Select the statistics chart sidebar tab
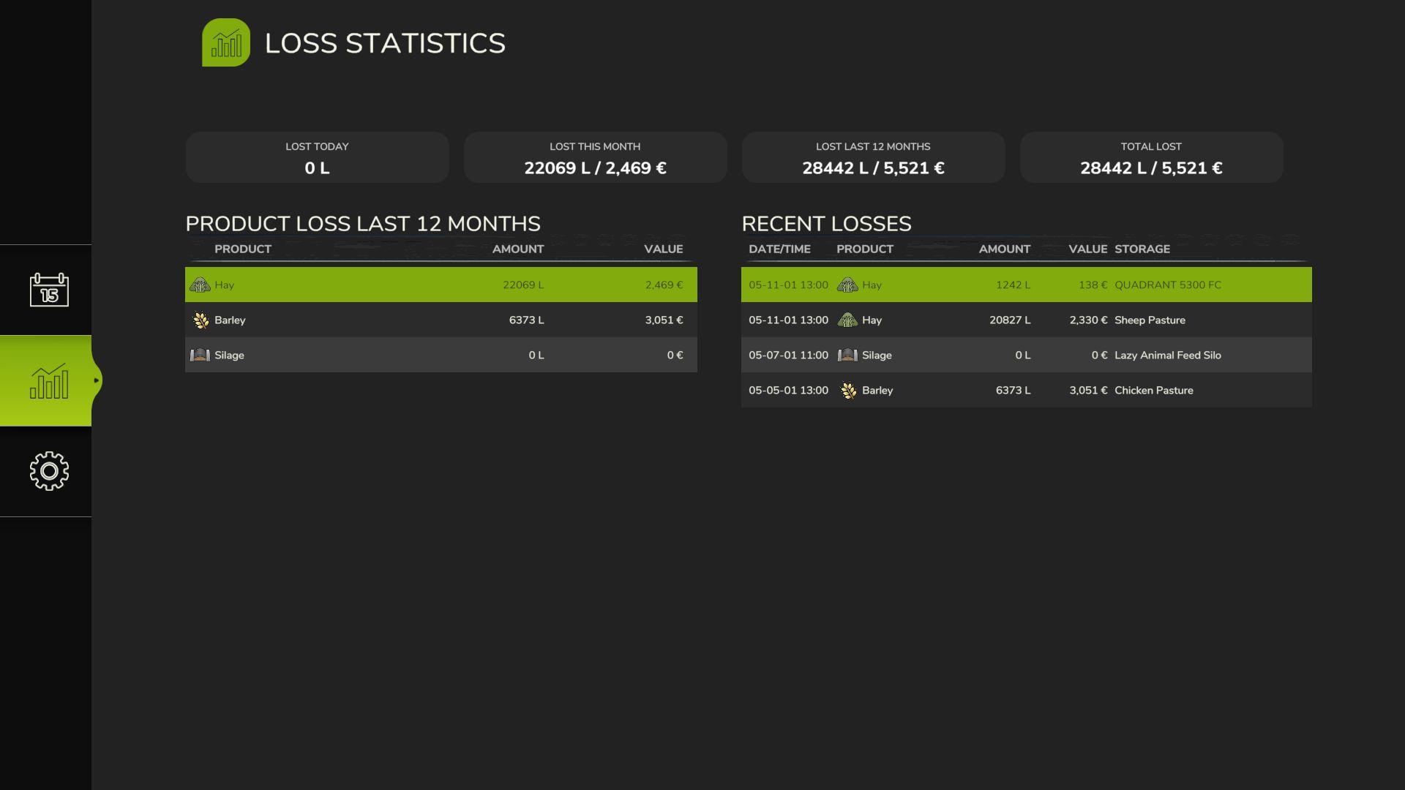 point(49,381)
